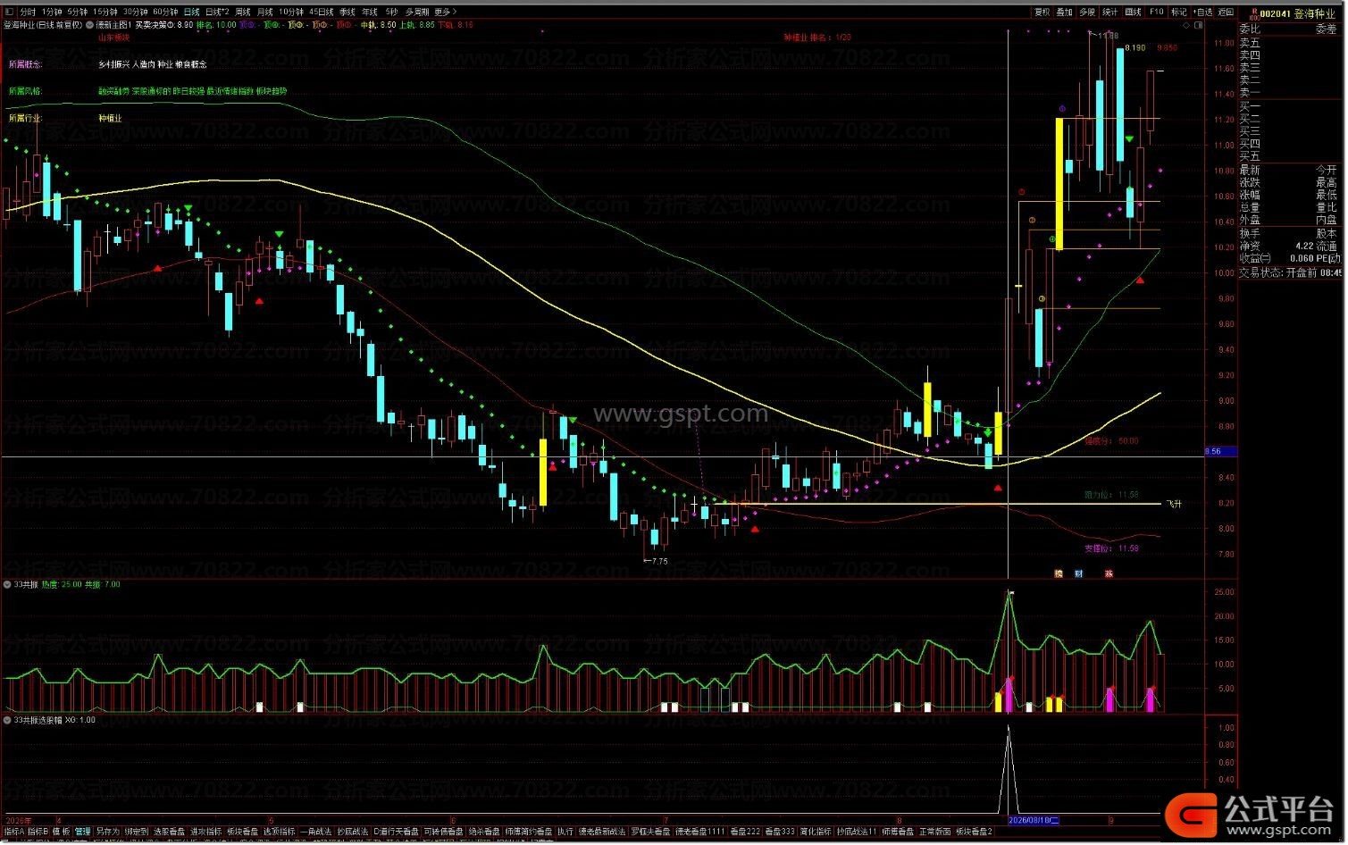Toggle 33共振 indicator panel icon

pyautogui.click(x=7, y=584)
